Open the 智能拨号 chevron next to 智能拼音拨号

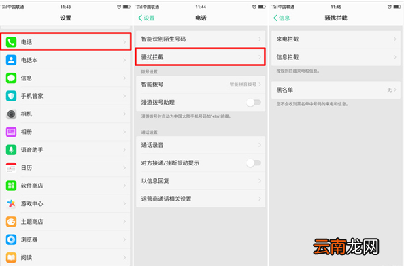click(260, 84)
